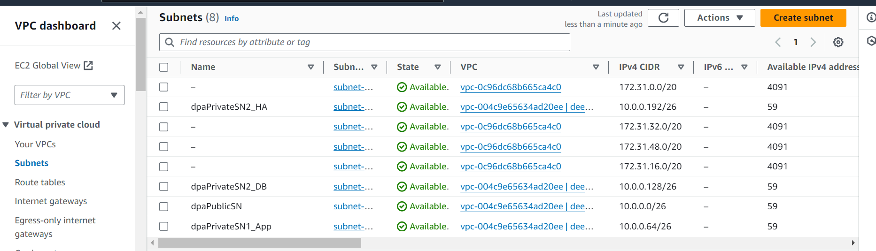Image resolution: width=876 pixels, height=251 pixels.
Task: Collapse the Virtual private cloud section
Action: point(6,125)
